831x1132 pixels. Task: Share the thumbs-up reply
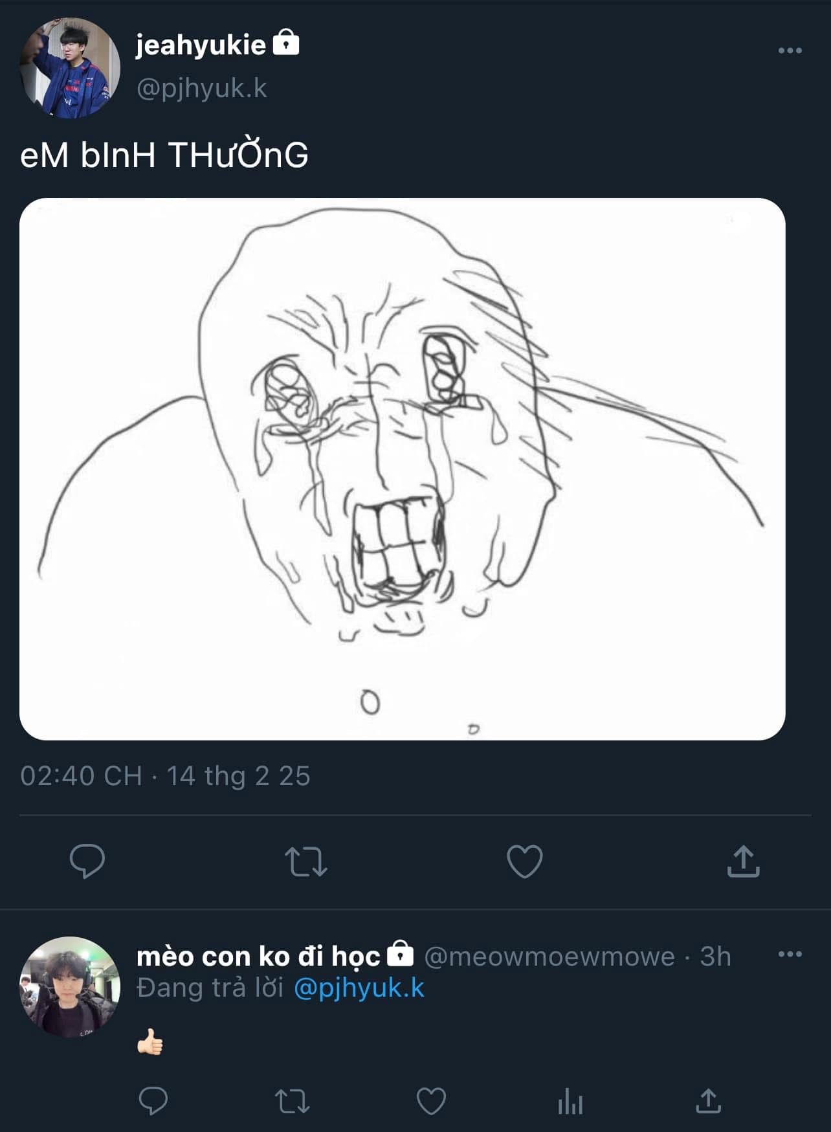click(709, 1100)
